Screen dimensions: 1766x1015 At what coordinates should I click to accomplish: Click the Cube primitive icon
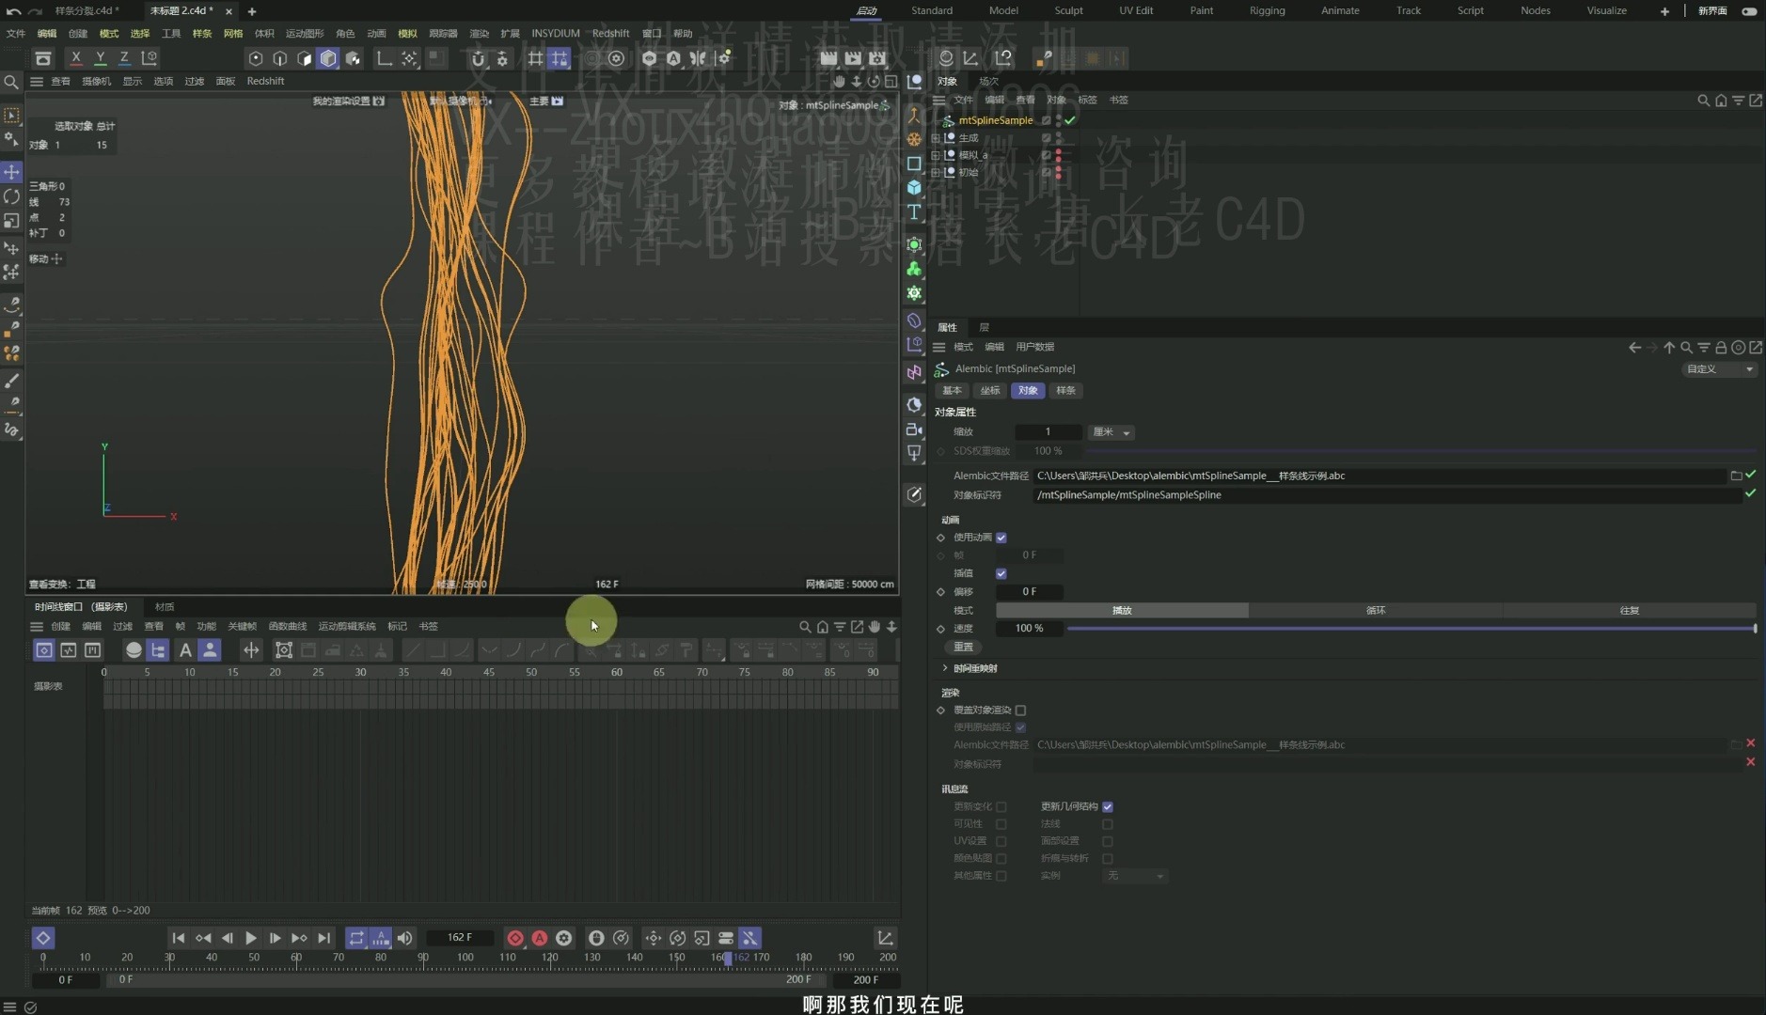click(x=914, y=188)
